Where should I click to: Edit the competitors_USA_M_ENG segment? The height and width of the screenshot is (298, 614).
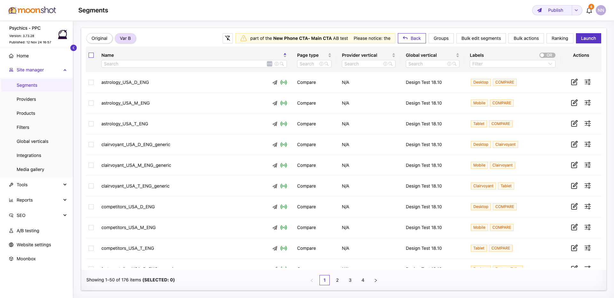[x=574, y=227]
